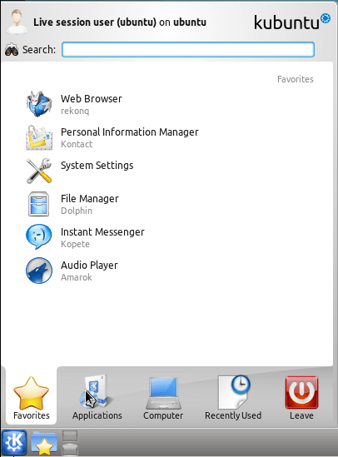This screenshot has height=457, width=338.
Task: Open the Computer tab
Action: click(x=163, y=398)
